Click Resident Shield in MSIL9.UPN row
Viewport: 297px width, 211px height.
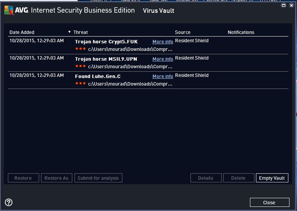point(192,58)
